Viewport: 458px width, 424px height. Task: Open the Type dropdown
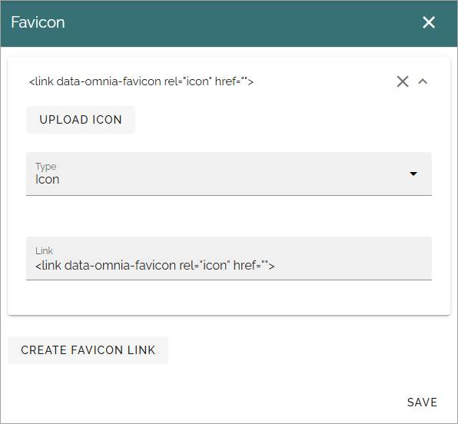pos(229,174)
